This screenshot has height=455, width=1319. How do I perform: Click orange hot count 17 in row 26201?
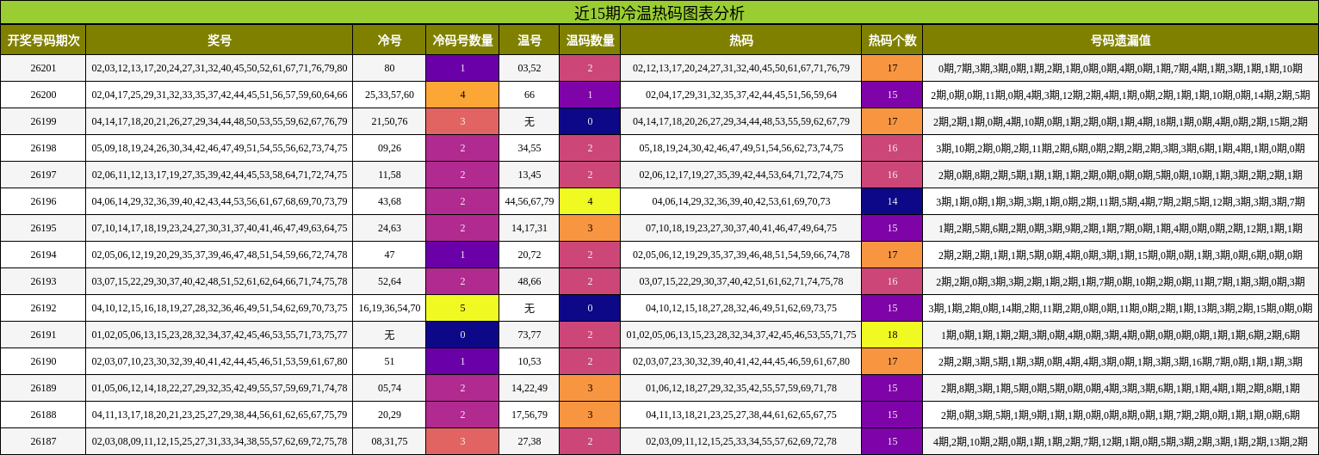[x=892, y=68]
